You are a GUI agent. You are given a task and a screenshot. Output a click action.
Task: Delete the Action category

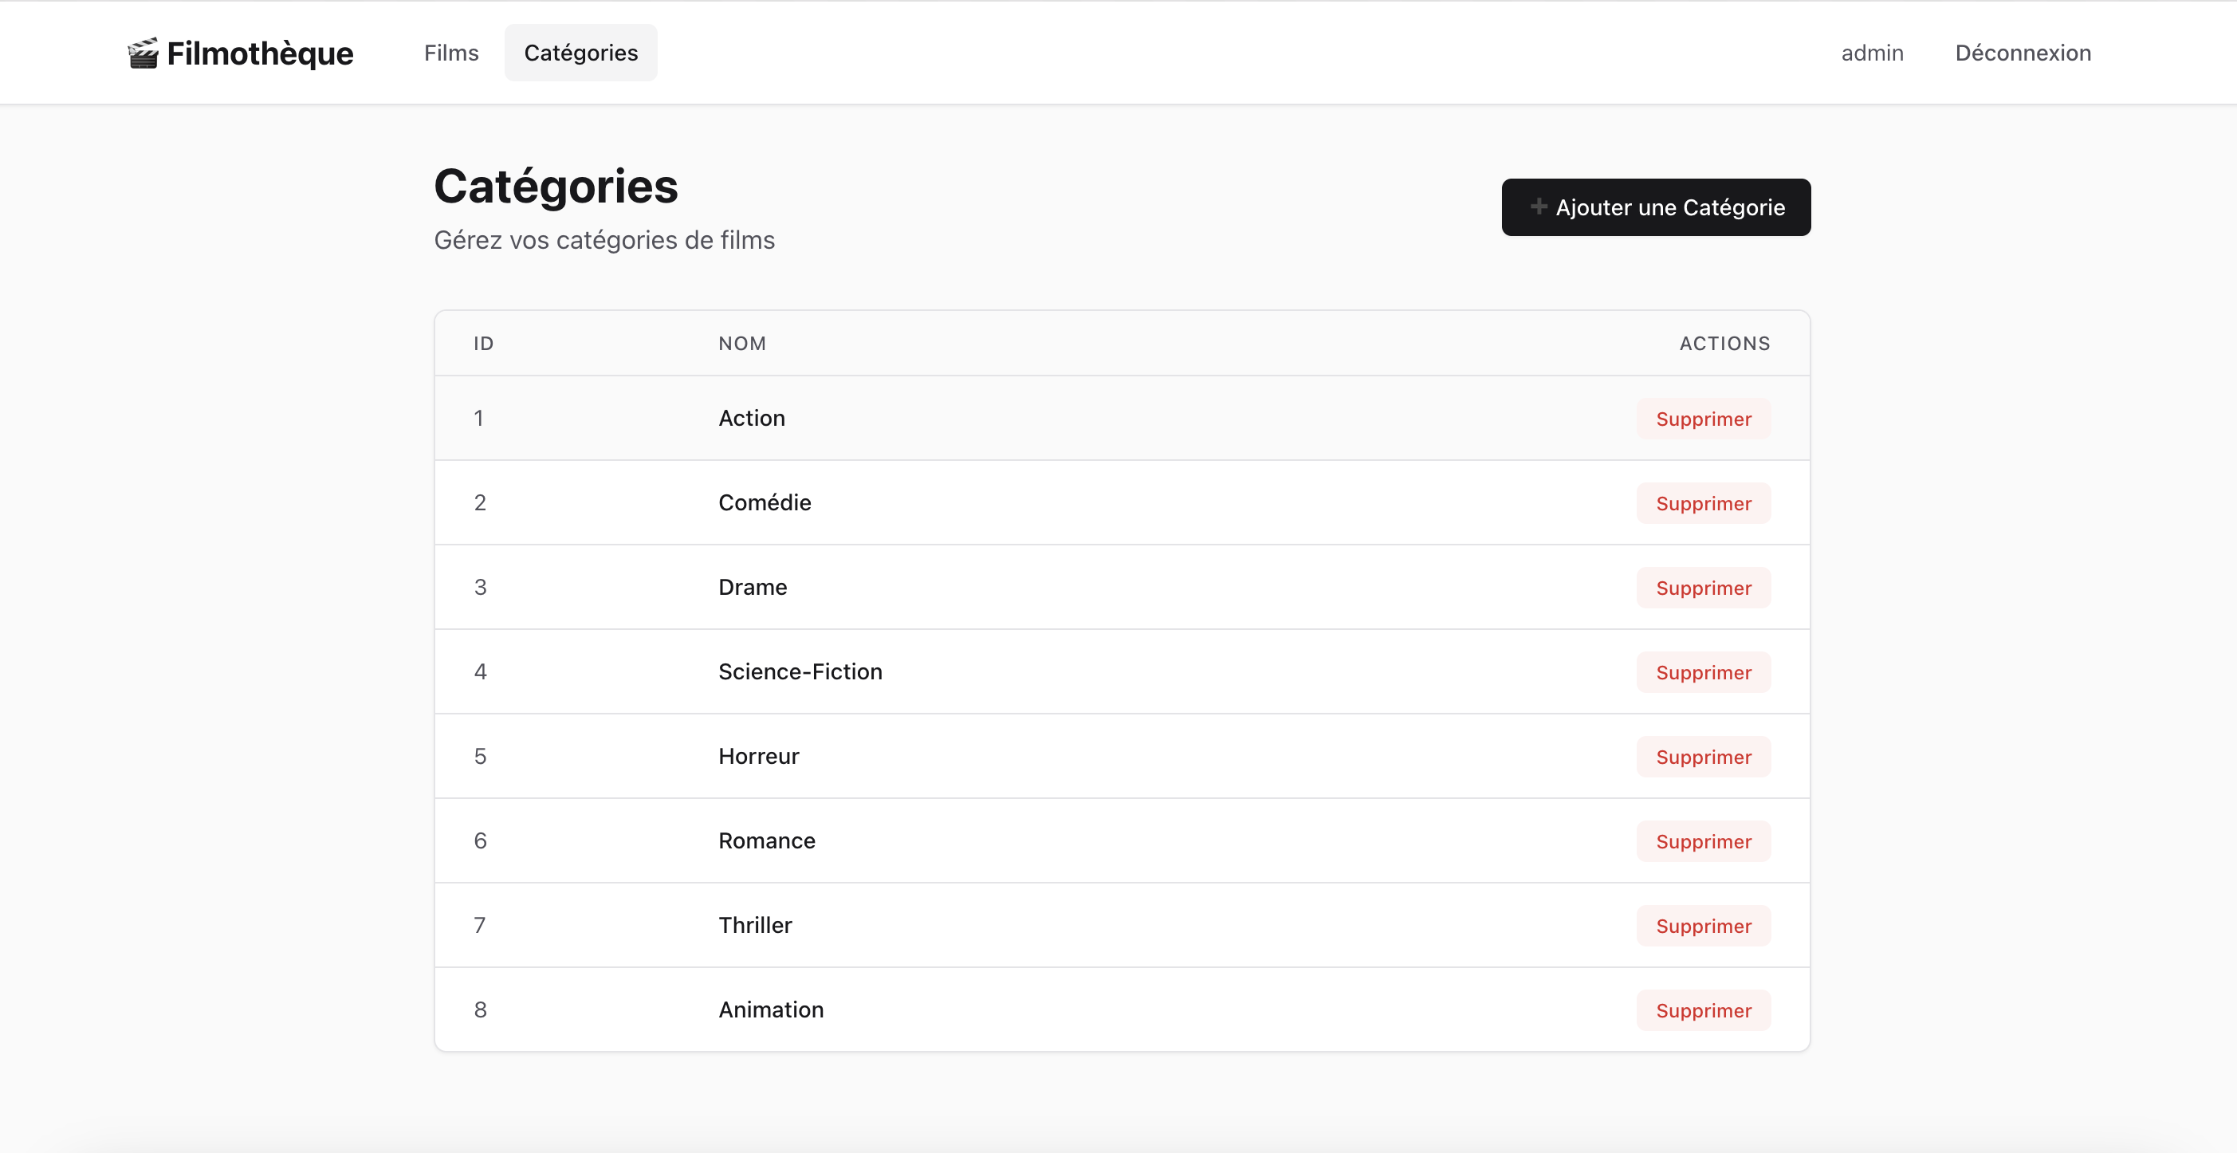coord(1702,419)
